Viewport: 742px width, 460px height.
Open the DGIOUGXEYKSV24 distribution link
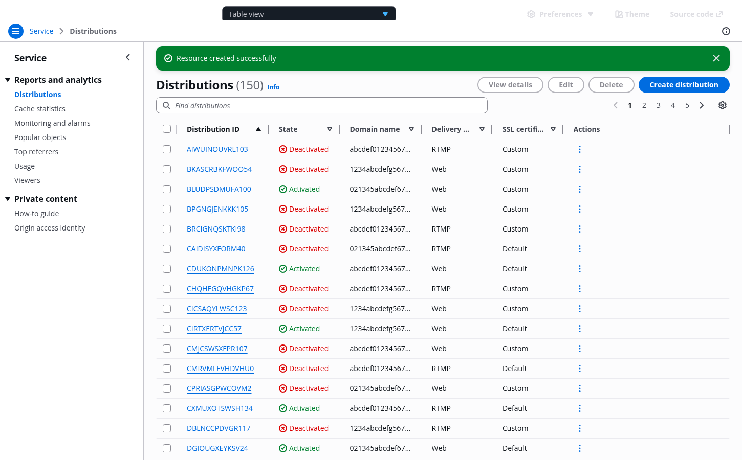(217, 448)
